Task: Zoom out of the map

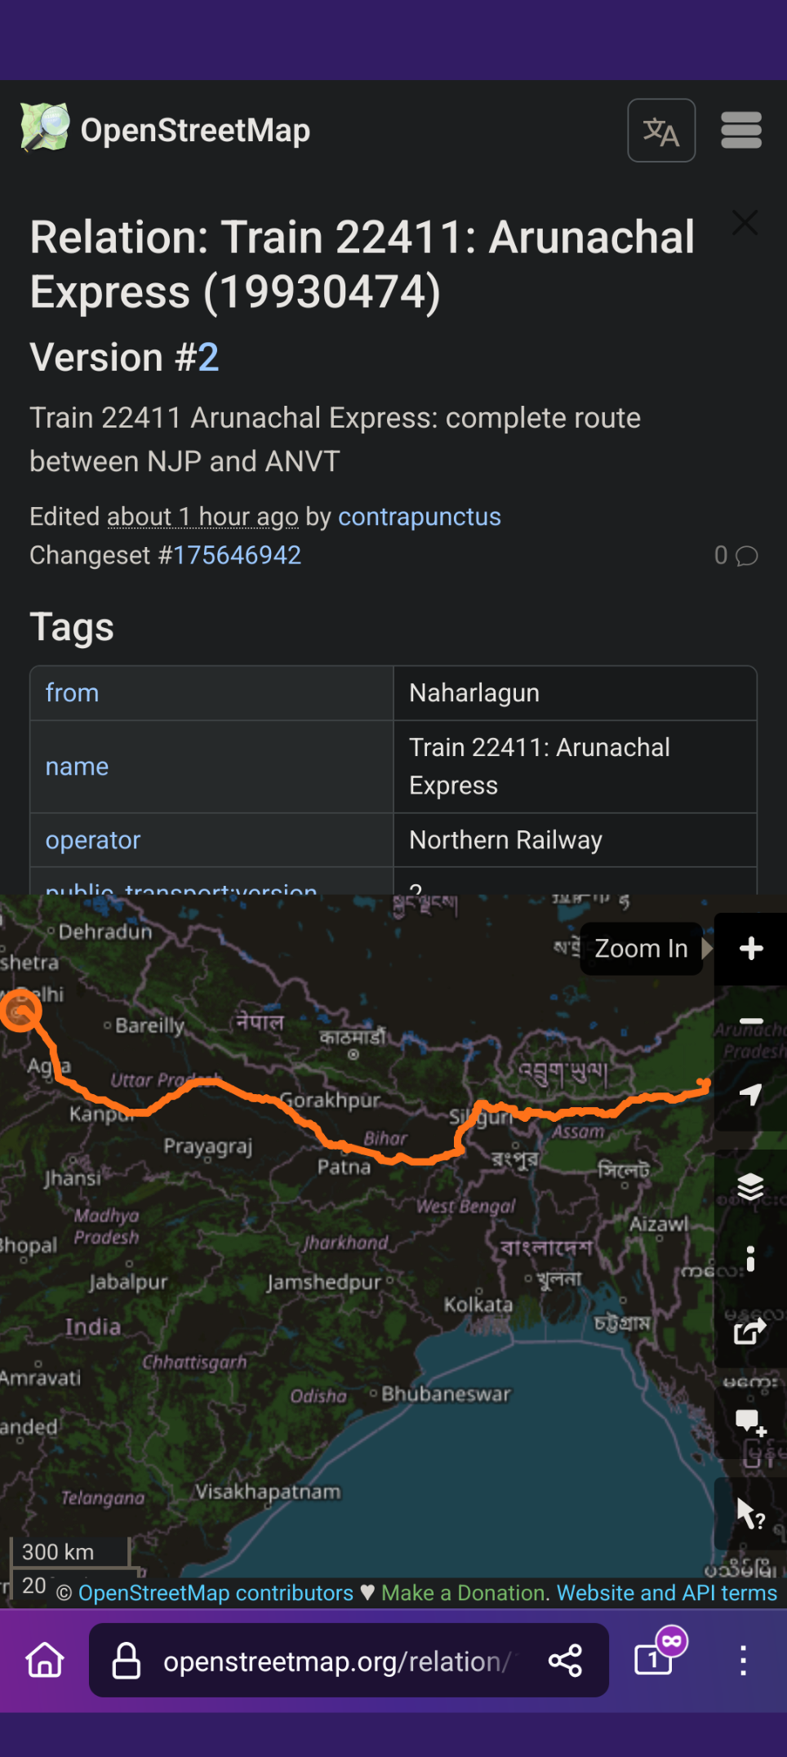Action: click(750, 1021)
